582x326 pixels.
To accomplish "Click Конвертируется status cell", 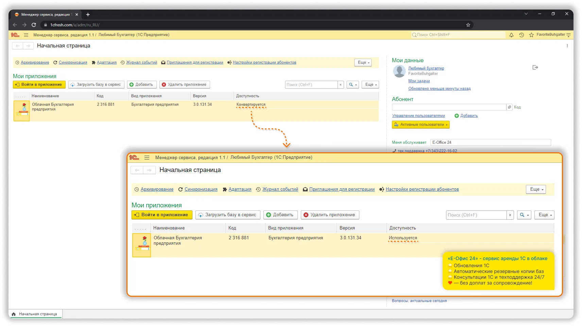I will coord(251,105).
